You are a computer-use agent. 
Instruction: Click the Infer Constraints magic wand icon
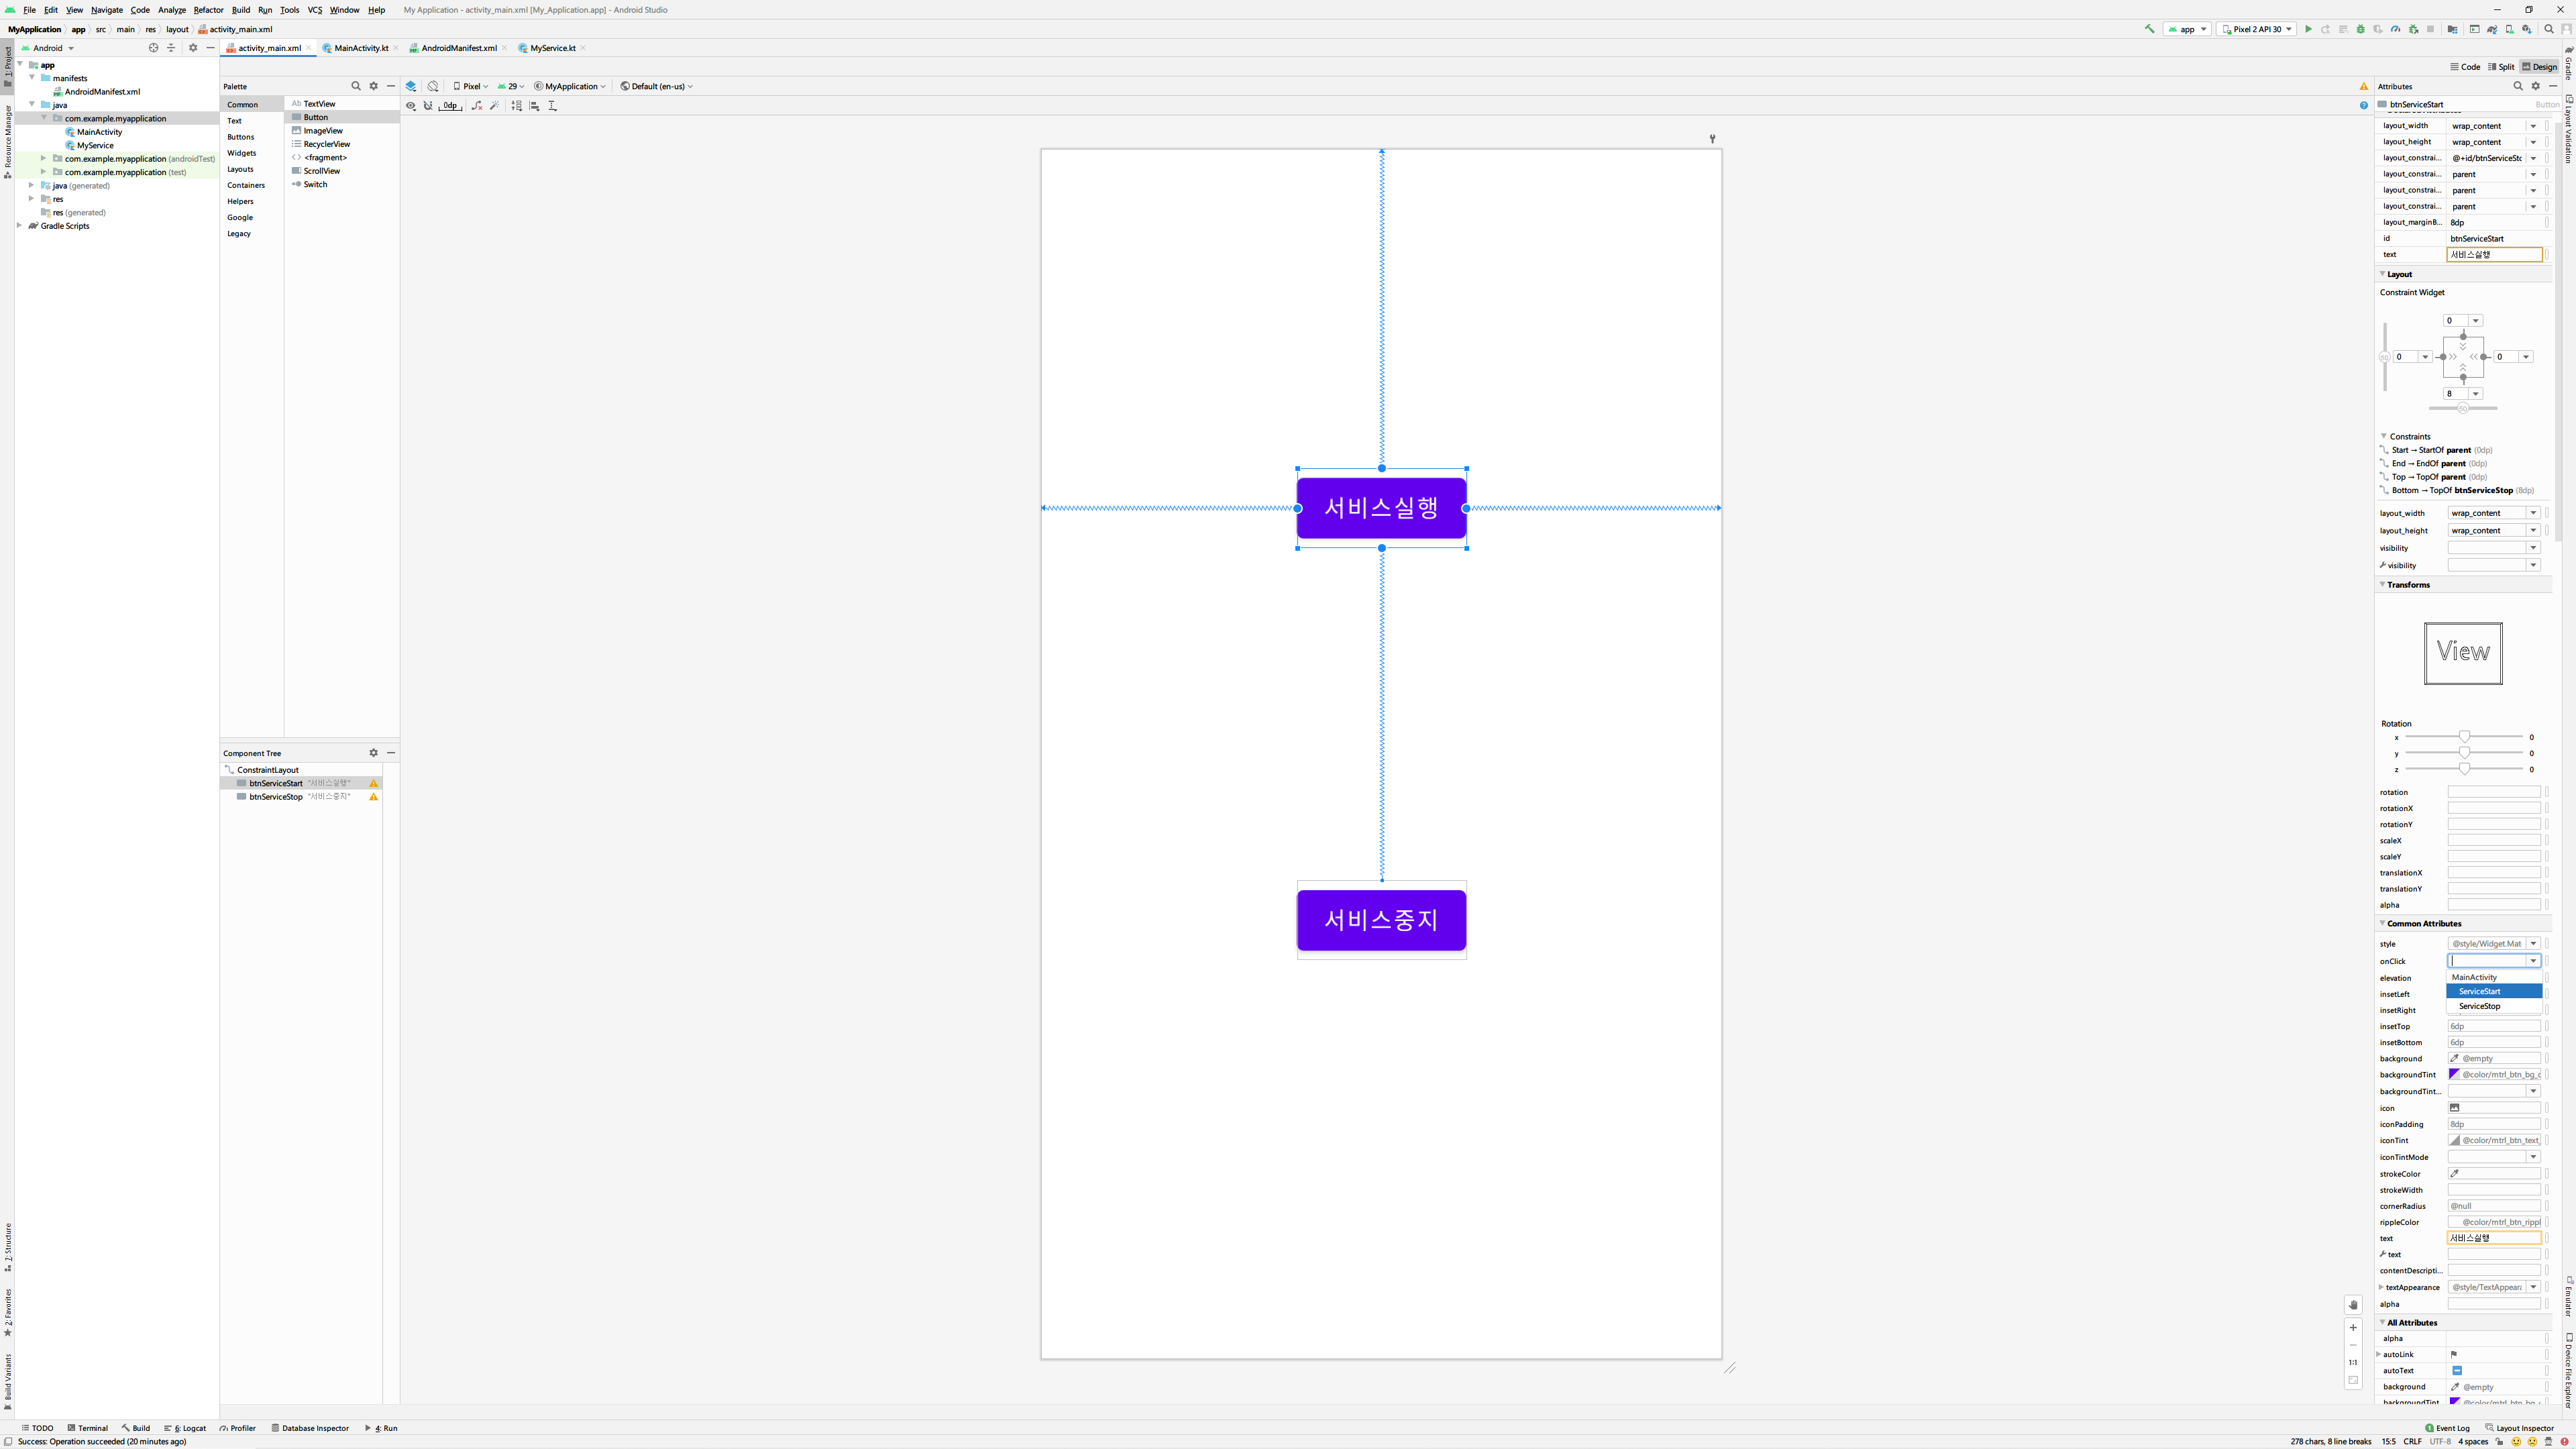494,105
